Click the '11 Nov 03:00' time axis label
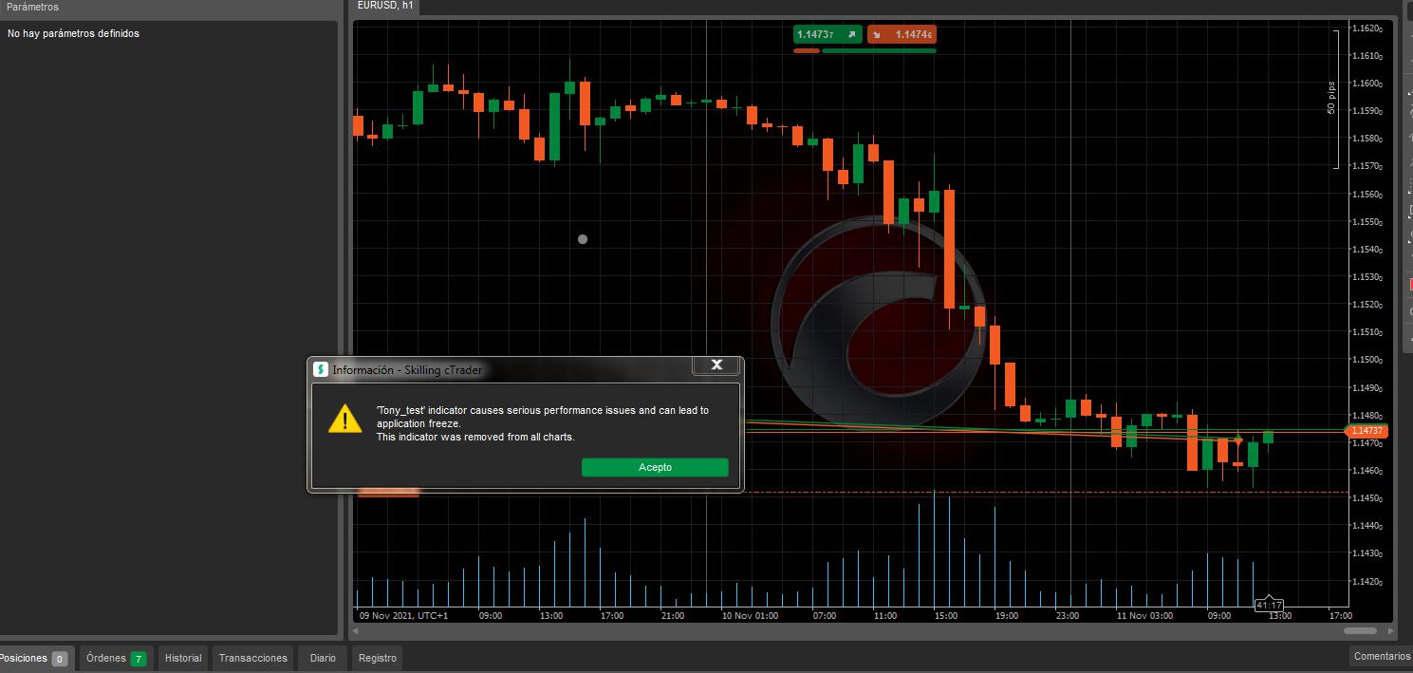1413x673 pixels. pyautogui.click(x=1145, y=615)
